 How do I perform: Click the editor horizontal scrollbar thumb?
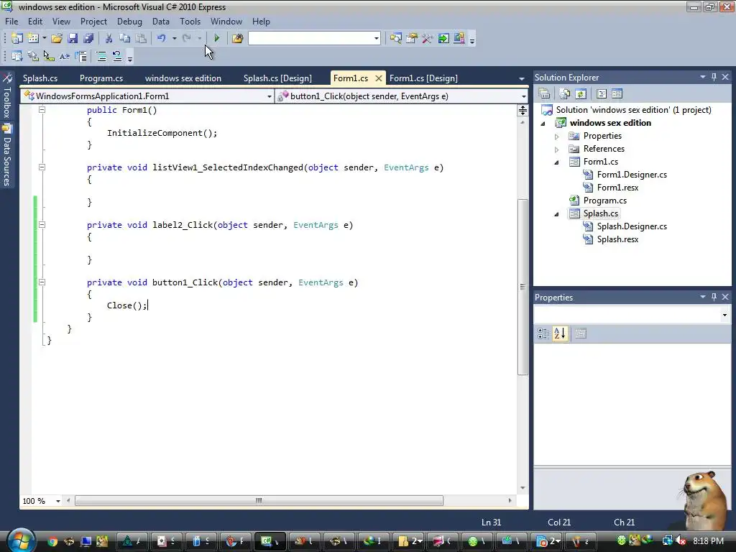259,501
